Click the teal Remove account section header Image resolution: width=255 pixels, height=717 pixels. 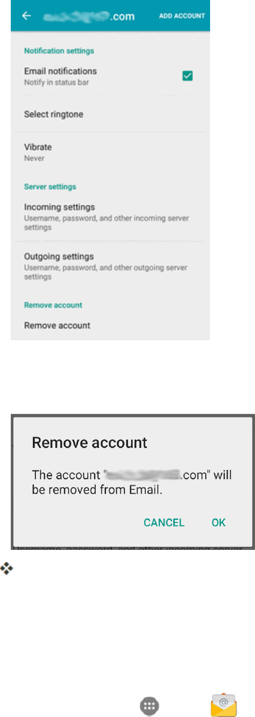coord(53,305)
